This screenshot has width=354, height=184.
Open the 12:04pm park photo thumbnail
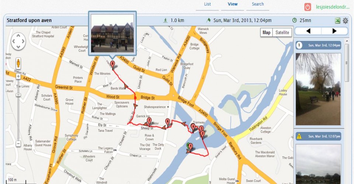point(318,89)
